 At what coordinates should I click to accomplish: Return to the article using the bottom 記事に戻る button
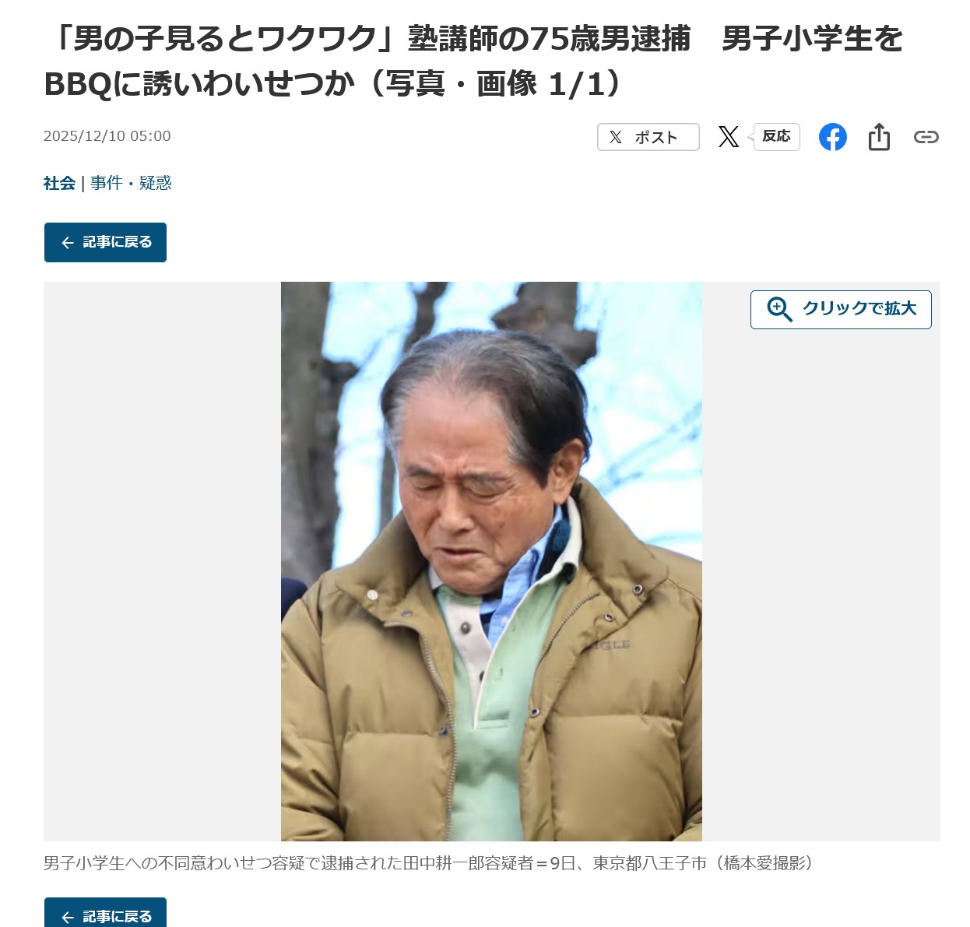tap(105, 914)
